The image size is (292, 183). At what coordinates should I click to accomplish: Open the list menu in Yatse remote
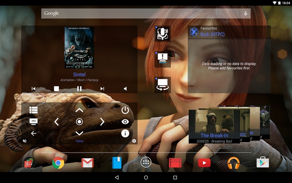tap(33, 110)
